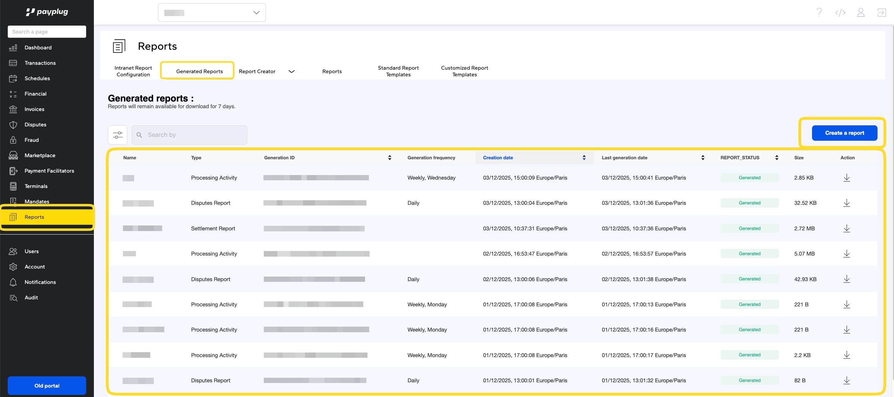894x397 pixels.
Task: Expand the Report Creator dropdown chevron
Action: [x=291, y=71]
